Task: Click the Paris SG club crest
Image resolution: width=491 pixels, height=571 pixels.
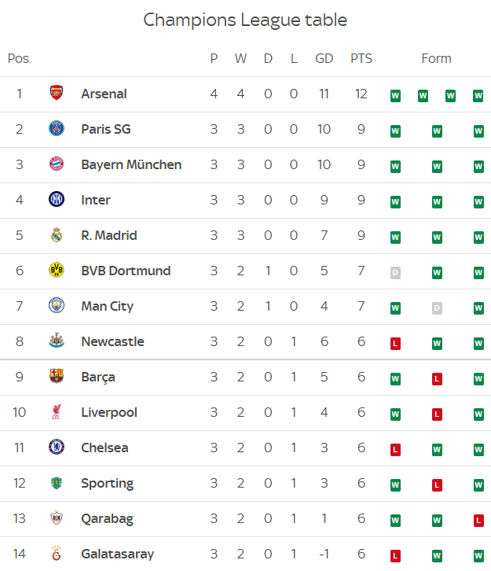Action: pyautogui.click(x=57, y=129)
